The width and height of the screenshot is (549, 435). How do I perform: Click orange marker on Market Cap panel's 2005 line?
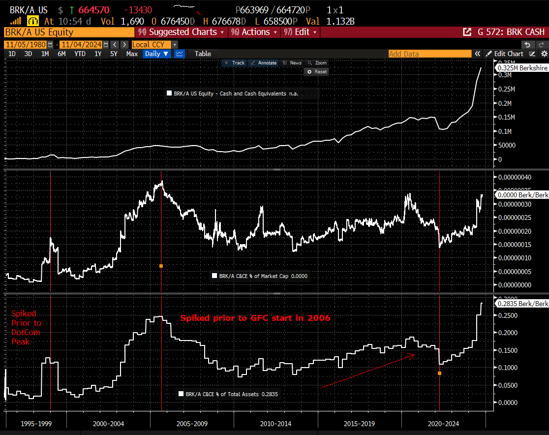click(161, 266)
